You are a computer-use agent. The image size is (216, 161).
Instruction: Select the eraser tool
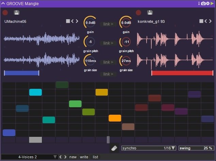(x=114, y=148)
